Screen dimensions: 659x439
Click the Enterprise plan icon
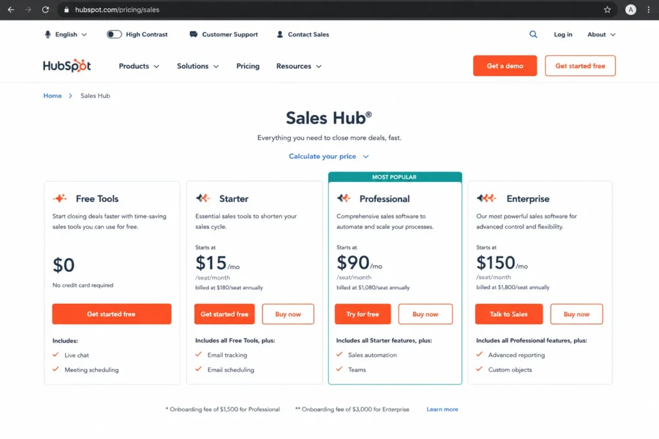(x=487, y=198)
